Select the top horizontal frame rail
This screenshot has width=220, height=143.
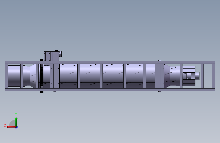(x=110, y=62)
